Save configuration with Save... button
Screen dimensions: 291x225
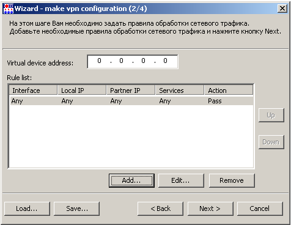(77, 208)
